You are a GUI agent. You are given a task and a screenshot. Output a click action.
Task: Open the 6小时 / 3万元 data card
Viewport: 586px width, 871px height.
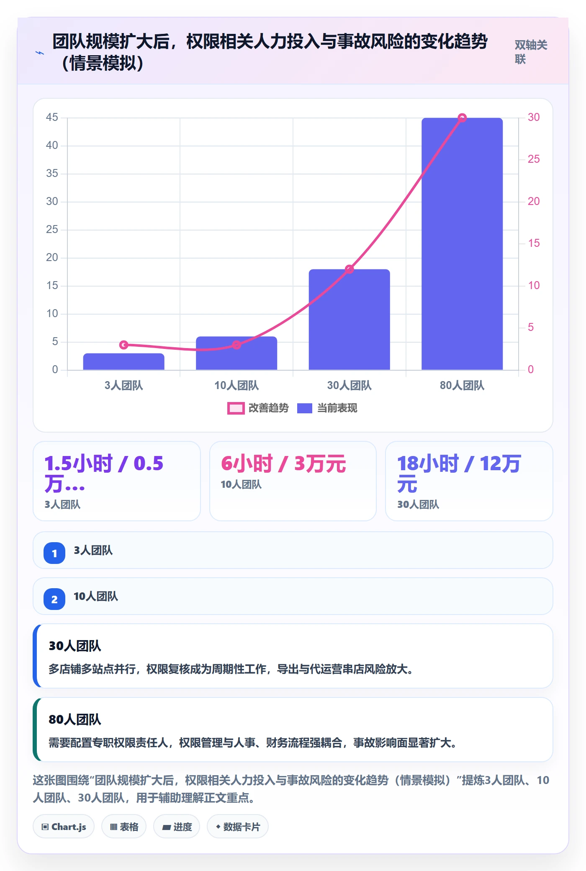pos(293,481)
